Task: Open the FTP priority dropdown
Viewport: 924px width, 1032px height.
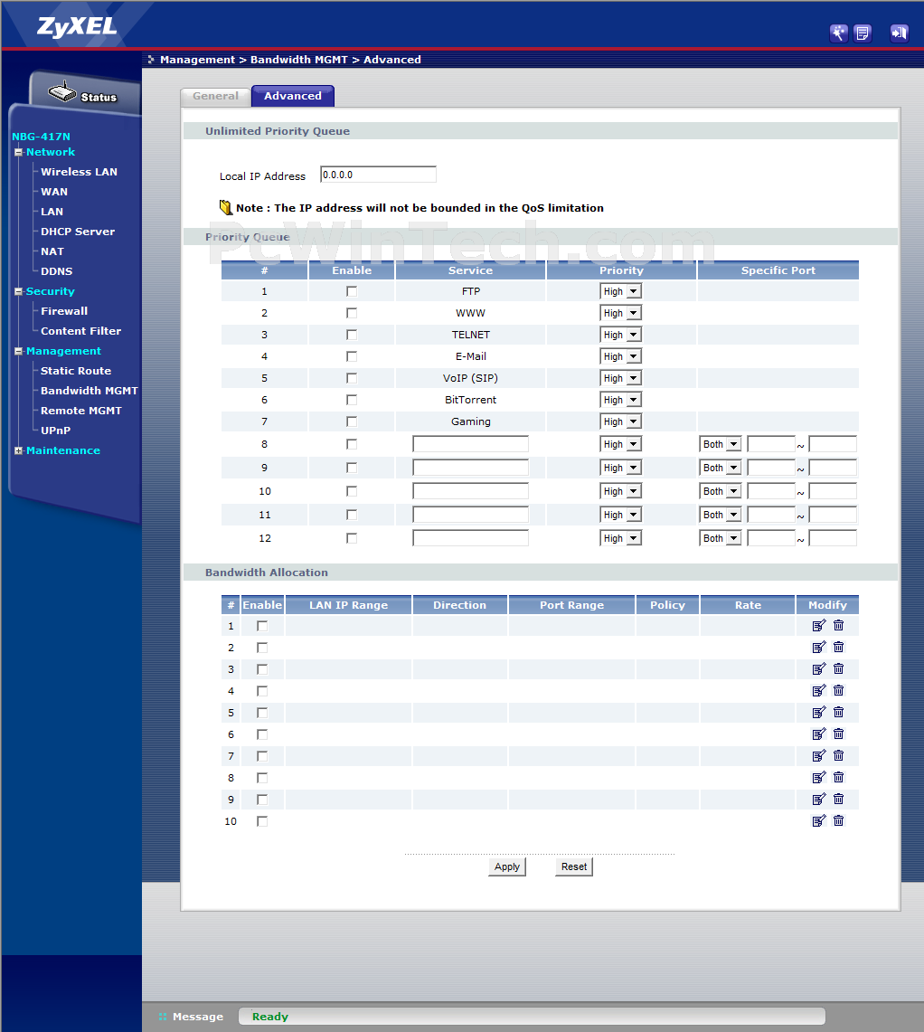Action: point(620,291)
